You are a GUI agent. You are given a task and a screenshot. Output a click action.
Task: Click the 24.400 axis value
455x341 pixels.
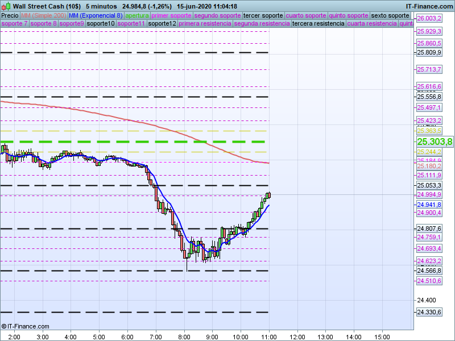pyautogui.click(x=426, y=301)
